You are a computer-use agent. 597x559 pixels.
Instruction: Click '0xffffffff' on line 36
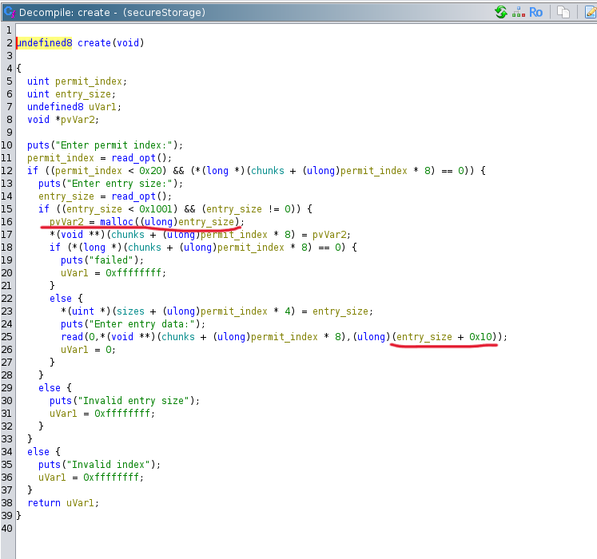coord(111,478)
